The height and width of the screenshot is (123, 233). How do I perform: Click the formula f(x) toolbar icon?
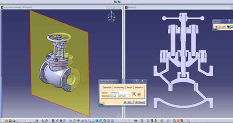click(x=43, y=121)
